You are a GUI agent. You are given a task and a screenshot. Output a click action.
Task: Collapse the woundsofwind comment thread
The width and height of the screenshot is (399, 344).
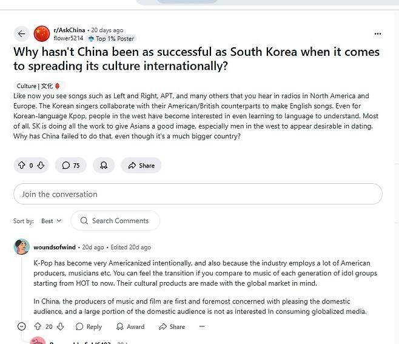(22, 326)
